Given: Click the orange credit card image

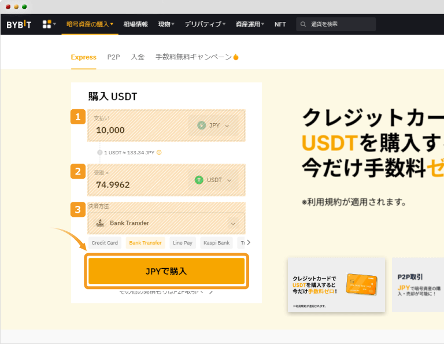Looking at the screenshot, I should pyautogui.click(x=361, y=284).
